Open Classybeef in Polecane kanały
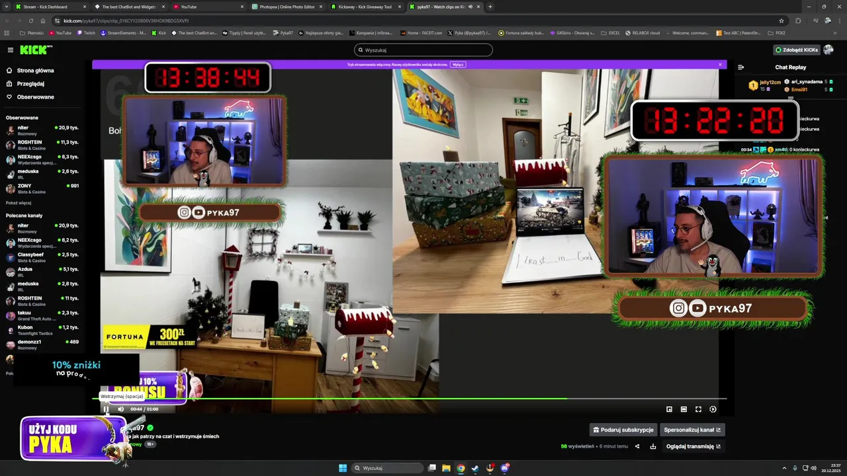 click(42, 257)
